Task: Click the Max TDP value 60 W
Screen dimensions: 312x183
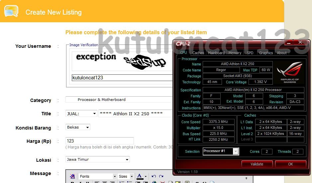Action: click(x=266, y=70)
